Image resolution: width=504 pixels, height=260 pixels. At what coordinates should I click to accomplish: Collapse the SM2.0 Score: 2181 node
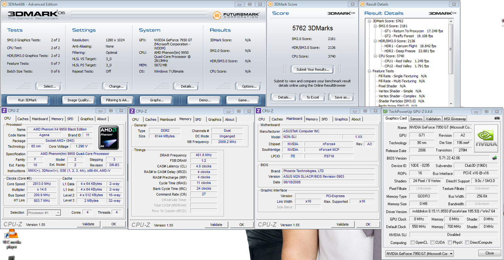coord(375,26)
